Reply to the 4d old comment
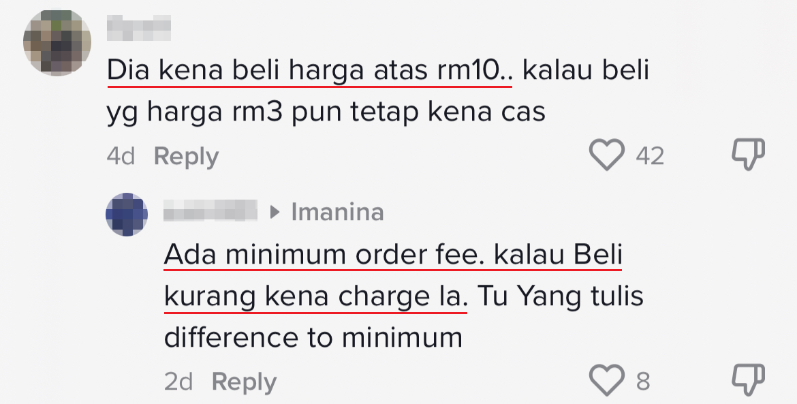Image resolution: width=797 pixels, height=404 pixels. tap(186, 157)
